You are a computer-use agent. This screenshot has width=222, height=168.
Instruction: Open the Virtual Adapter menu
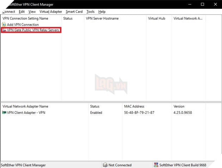[51, 12]
